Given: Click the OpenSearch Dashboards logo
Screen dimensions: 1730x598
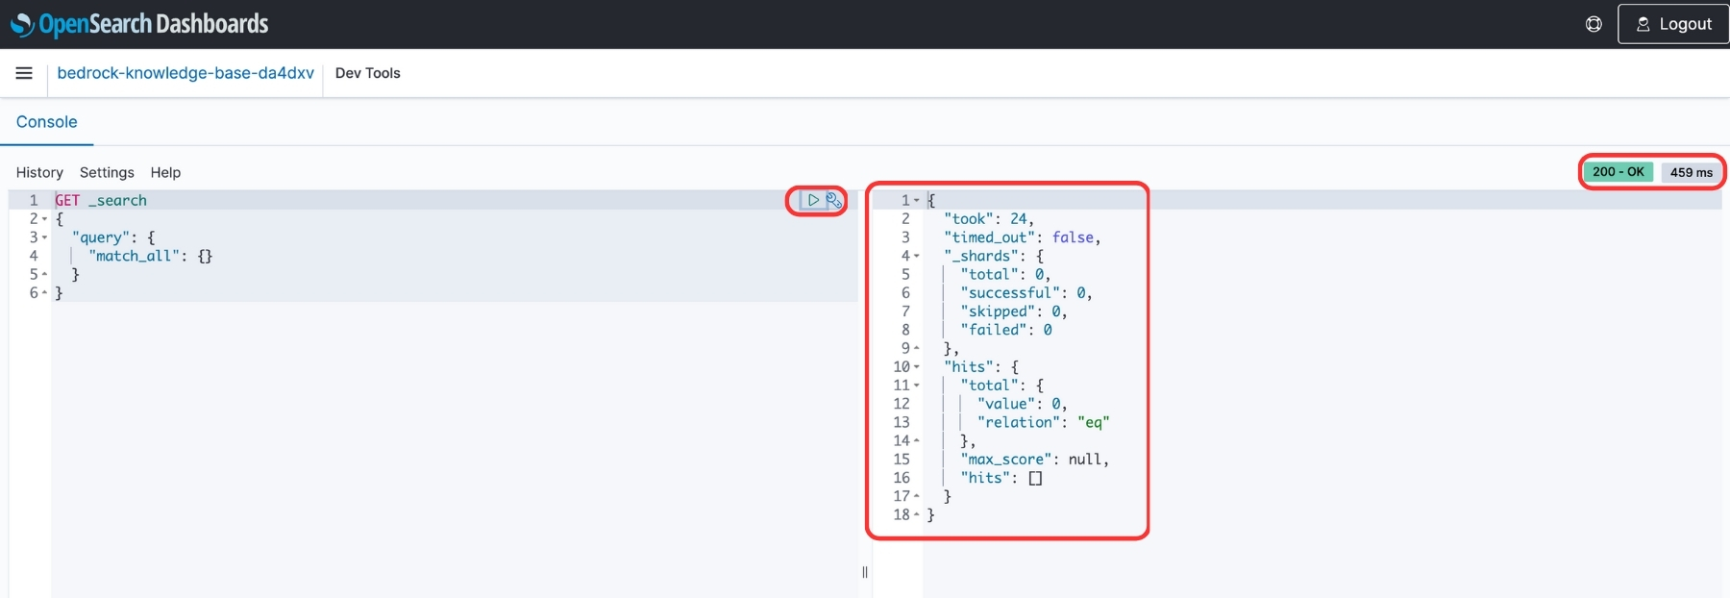Looking at the screenshot, I should click(139, 24).
